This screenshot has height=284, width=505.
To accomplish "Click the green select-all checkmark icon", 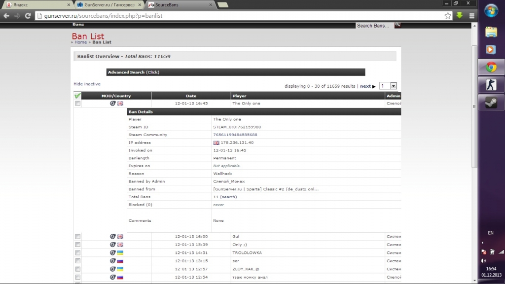I will (77, 96).
